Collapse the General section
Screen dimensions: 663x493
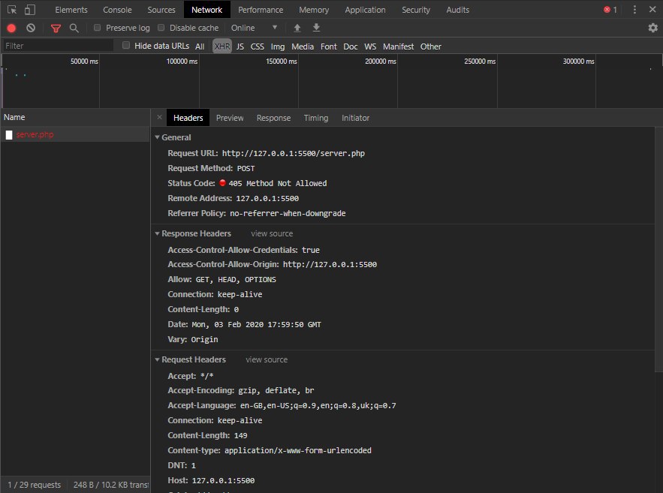(158, 137)
